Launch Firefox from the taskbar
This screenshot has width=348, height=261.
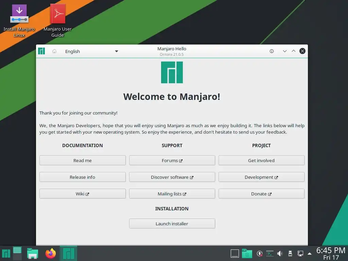pos(51,254)
